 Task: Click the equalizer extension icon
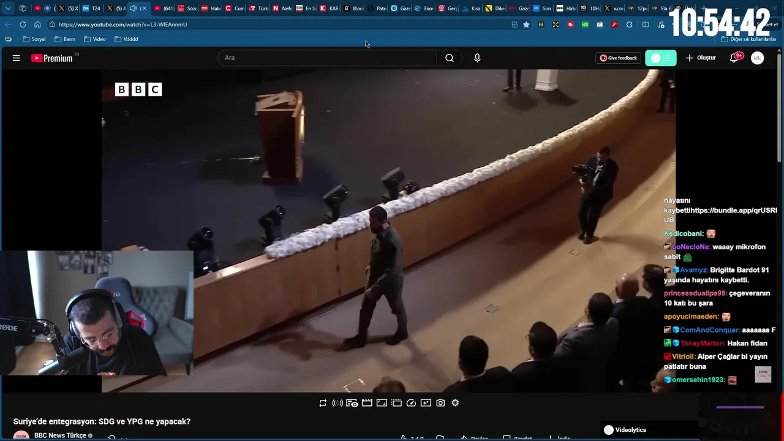coord(541,24)
